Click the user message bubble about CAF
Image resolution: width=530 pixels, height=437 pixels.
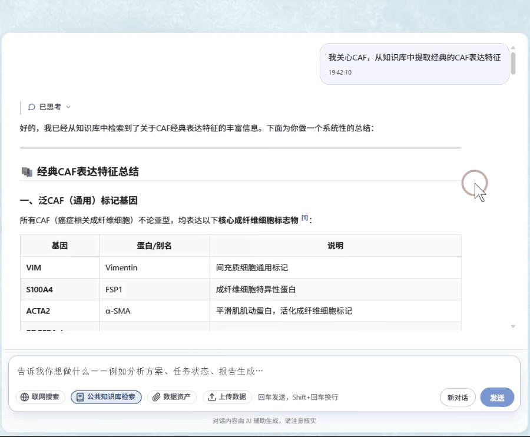[x=415, y=64]
